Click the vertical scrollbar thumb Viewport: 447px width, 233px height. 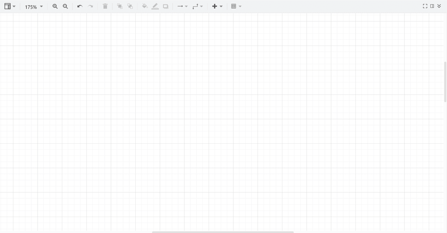[445, 82]
